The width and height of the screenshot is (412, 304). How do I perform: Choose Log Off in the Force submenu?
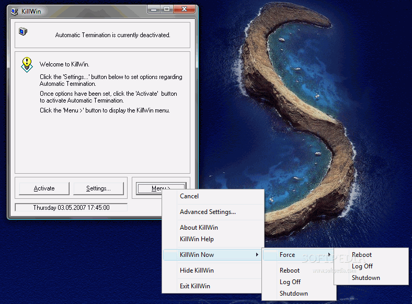coord(371,266)
